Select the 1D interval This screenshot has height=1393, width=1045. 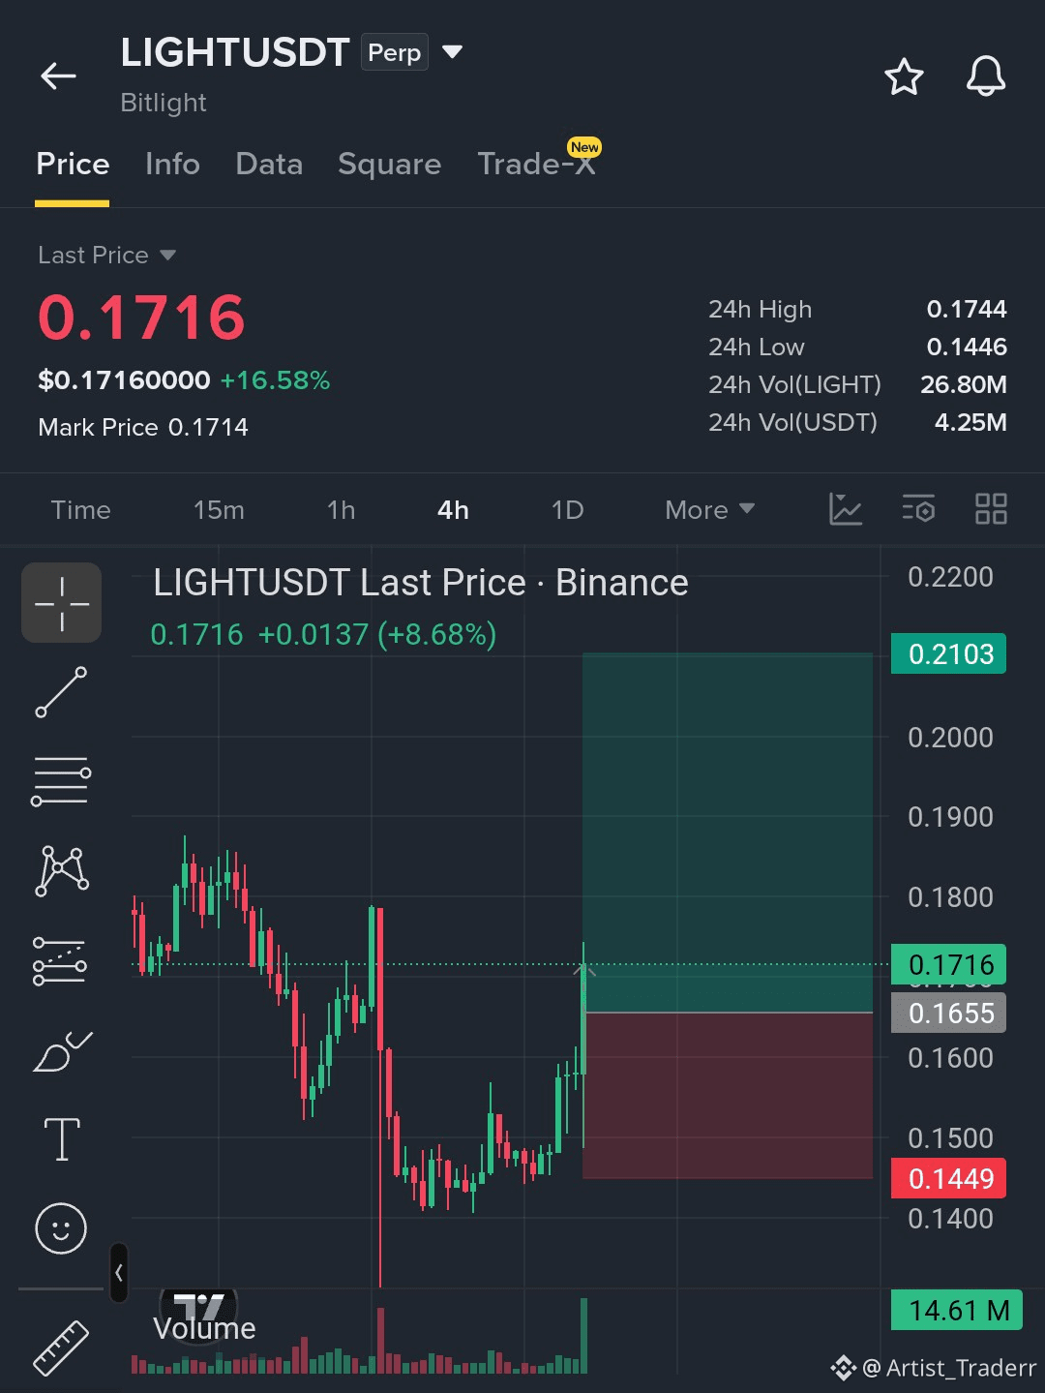click(x=567, y=510)
